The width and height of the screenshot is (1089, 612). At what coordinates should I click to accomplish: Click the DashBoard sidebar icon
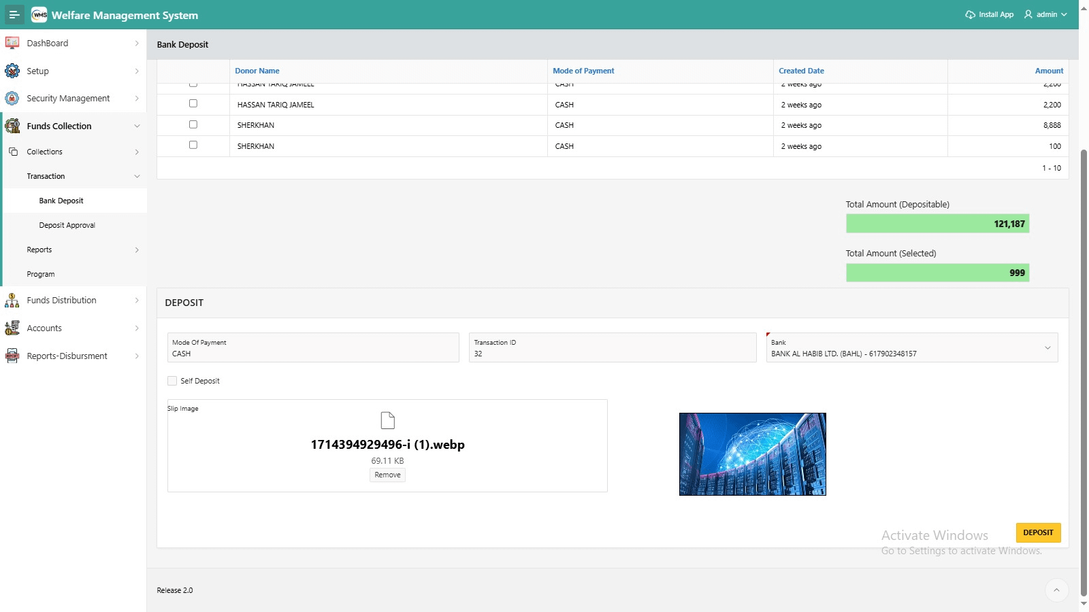click(x=12, y=43)
